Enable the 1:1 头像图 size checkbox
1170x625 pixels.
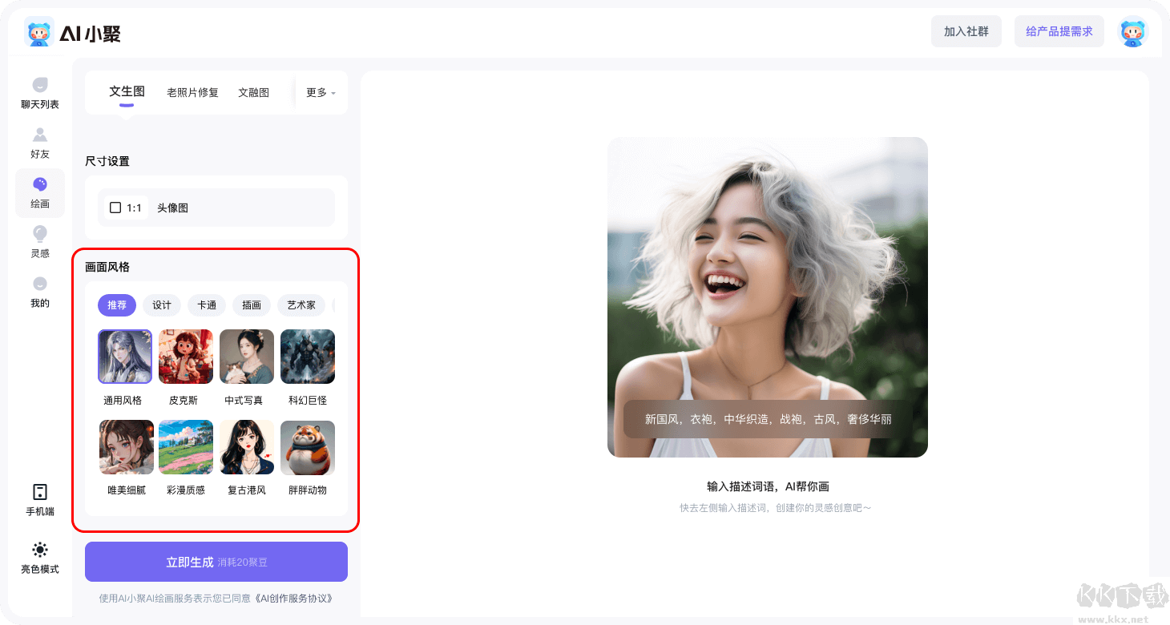click(115, 207)
